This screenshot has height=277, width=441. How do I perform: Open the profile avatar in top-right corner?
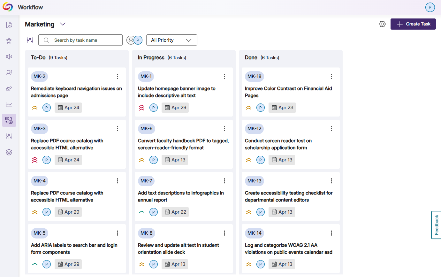click(x=430, y=7)
